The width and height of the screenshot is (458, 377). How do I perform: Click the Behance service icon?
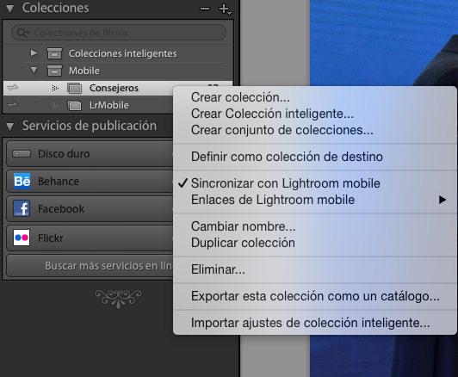22,181
